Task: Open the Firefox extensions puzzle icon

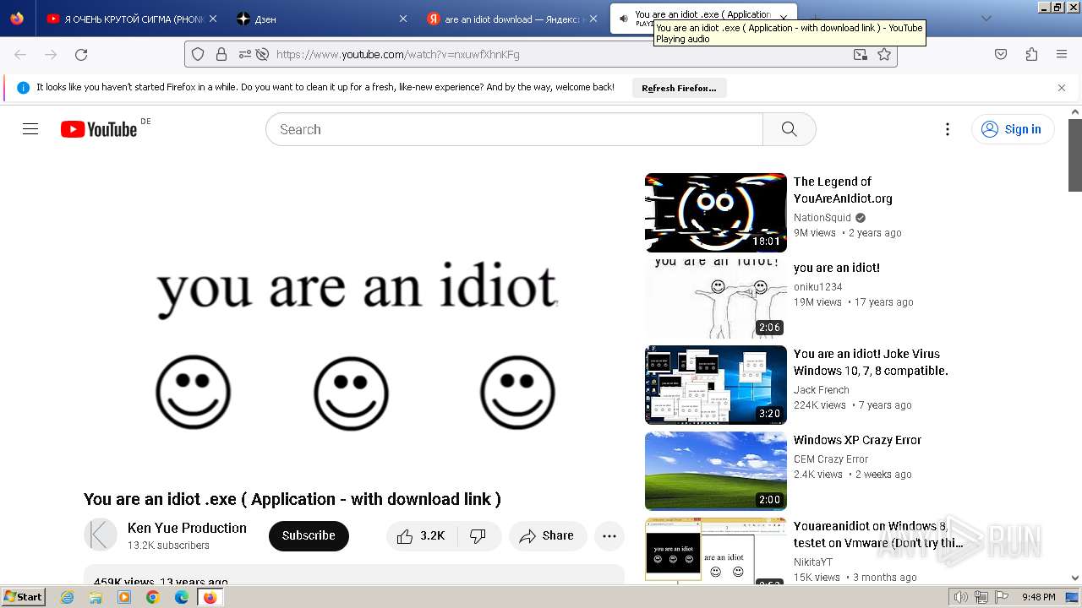Action: (x=1031, y=54)
